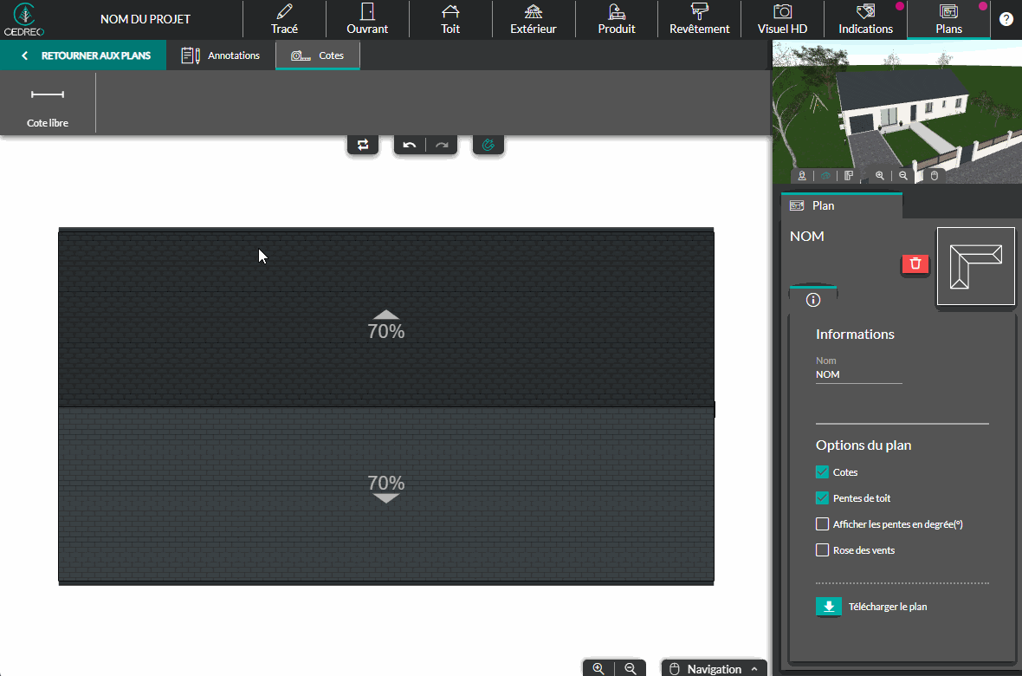The width and height of the screenshot is (1022, 676).
Task: Open the Ouvrant menu
Action: (367, 20)
